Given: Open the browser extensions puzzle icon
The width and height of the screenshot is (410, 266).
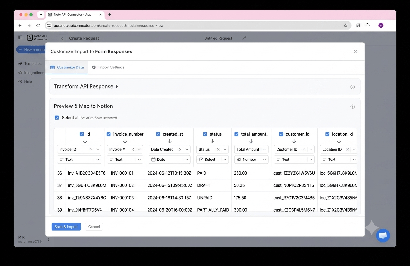Looking at the screenshot, I should [367, 26].
